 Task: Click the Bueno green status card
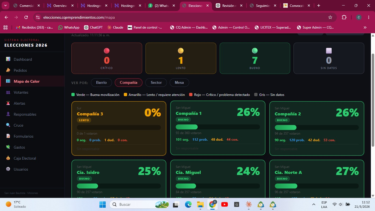tap(255, 58)
